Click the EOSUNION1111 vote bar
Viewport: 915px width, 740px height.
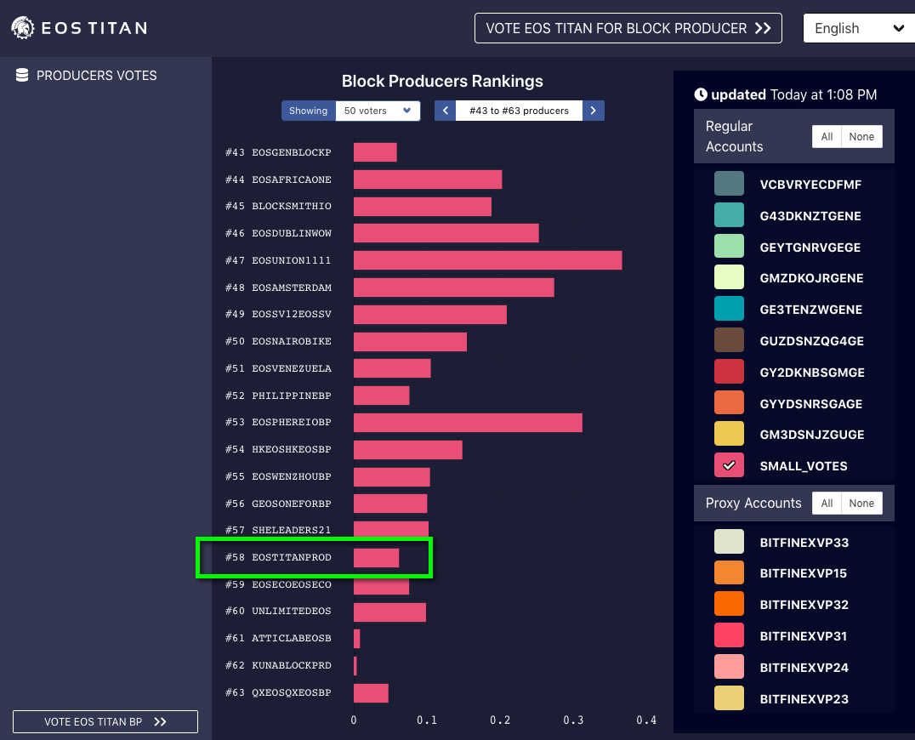coord(488,260)
